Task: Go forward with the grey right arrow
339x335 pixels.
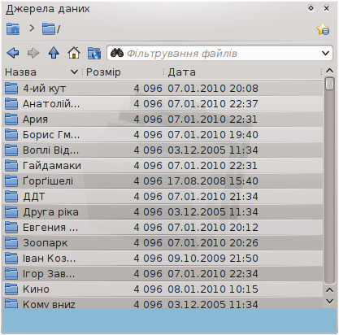Action: point(33,53)
